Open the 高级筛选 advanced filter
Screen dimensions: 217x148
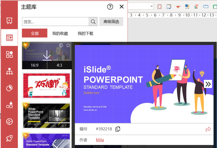click(111, 22)
